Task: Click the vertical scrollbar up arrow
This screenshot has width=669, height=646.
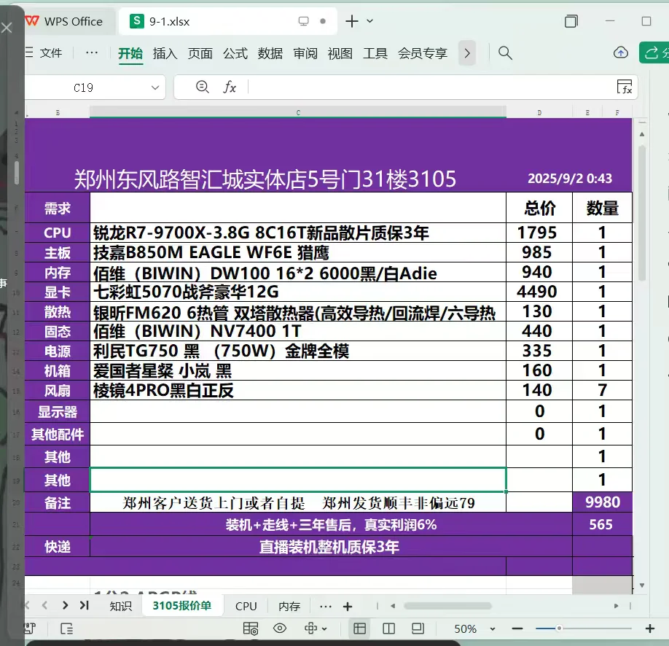Action: pos(642,134)
